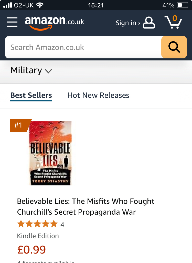The image size is (192, 263).
Task: Tap the Amazon.co.uk logo
Action: pos(54,22)
